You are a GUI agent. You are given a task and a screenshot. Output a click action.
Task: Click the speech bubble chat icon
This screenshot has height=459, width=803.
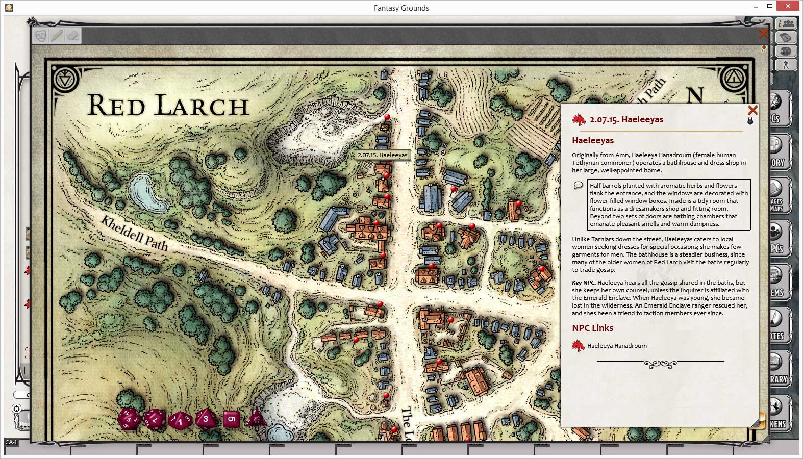[x=578, y=186]
